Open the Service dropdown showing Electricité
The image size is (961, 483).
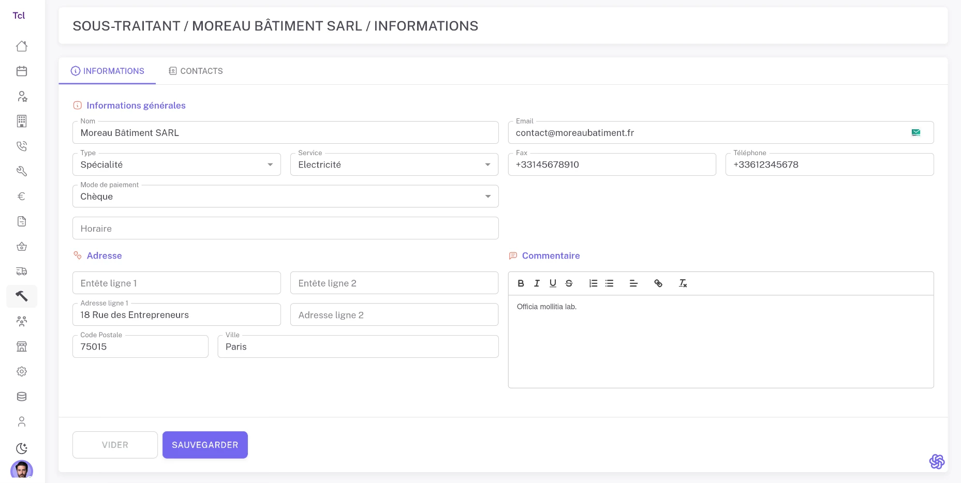[x=394, y=164]
